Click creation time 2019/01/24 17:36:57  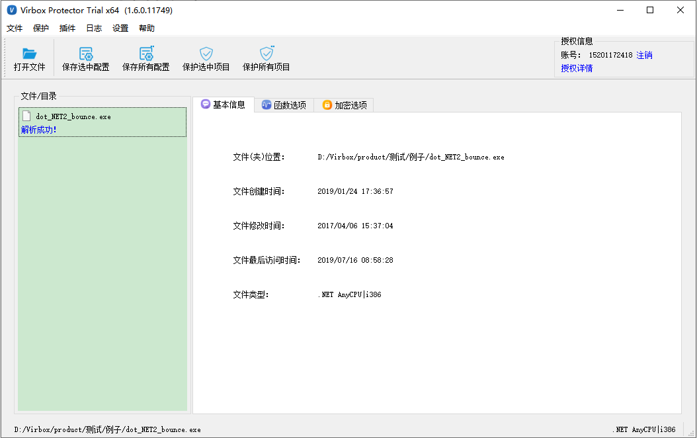tap(355, 192)
